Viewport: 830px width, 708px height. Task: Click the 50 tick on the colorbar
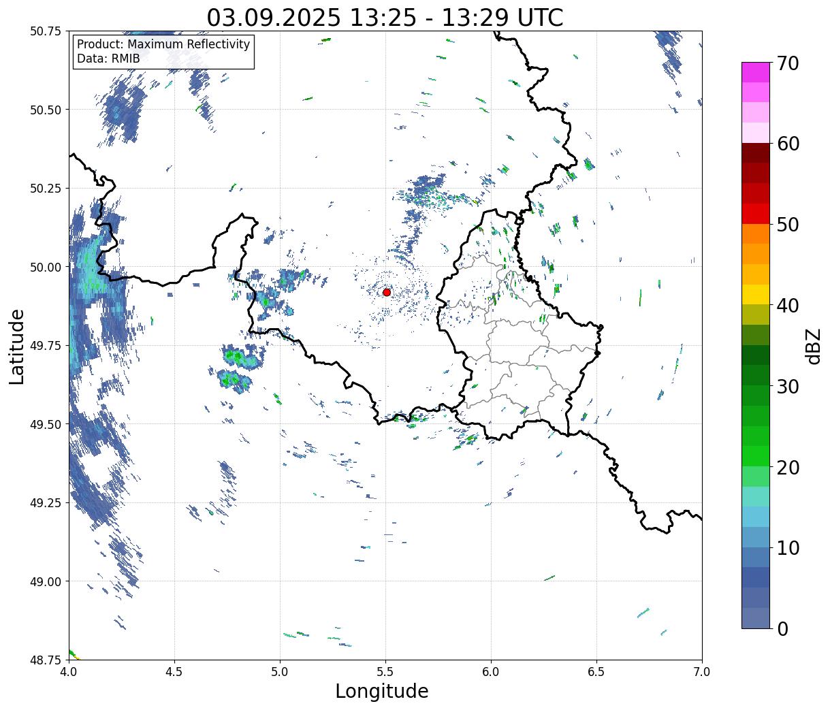point(787,225)
